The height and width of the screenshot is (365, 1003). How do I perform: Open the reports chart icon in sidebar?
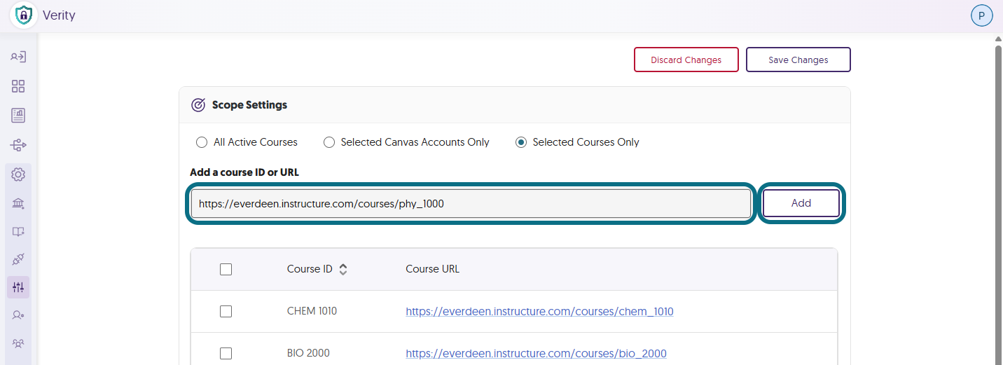click(18, 116)
